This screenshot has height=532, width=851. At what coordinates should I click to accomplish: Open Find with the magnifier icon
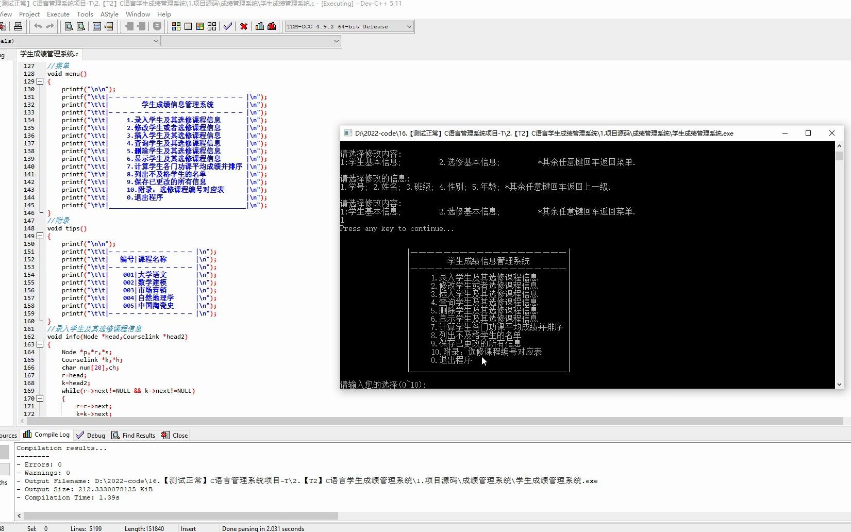(69, 26)
